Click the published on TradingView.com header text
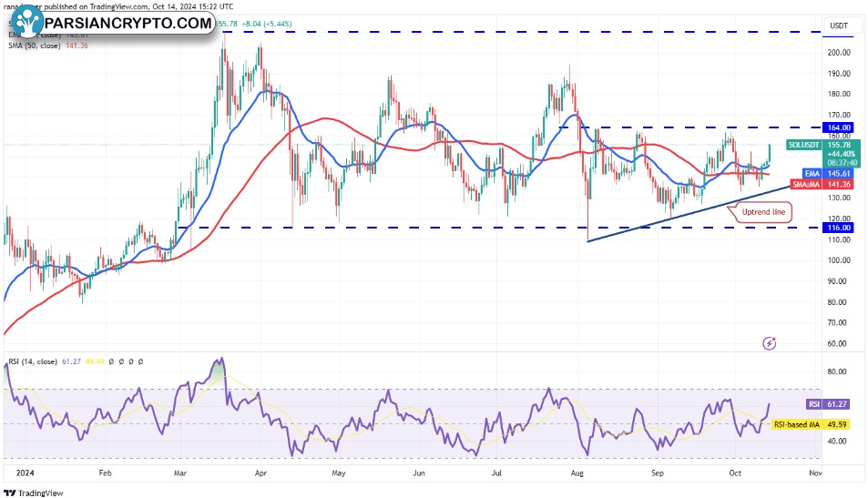The image size is (868, 498). 97,6
